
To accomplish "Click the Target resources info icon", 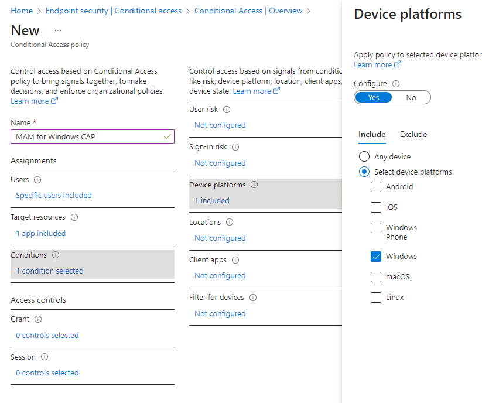I will click(74, 217).
